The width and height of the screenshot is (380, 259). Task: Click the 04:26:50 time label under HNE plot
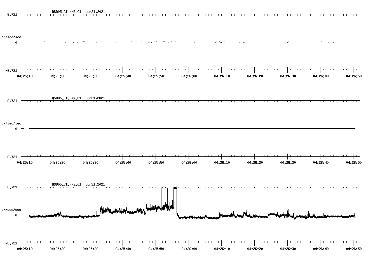coord(353,76)
